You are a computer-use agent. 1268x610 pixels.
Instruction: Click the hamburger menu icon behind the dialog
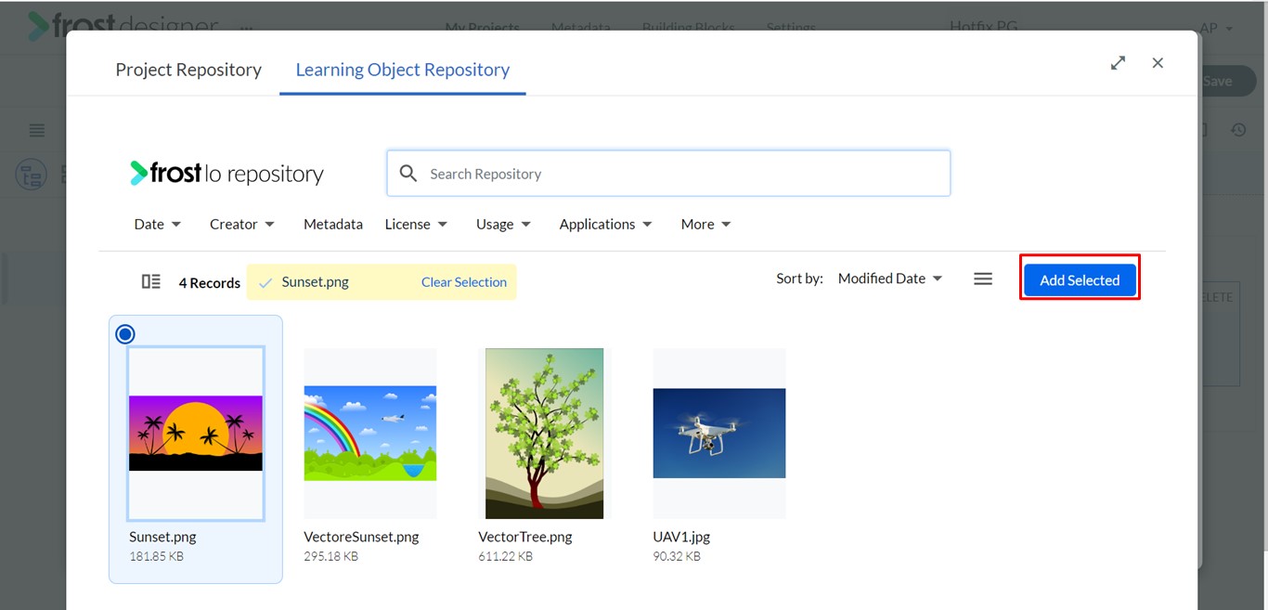[37, 130]
